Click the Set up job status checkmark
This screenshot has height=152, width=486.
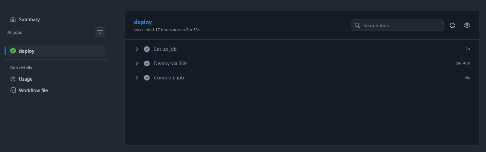point(147,49)
